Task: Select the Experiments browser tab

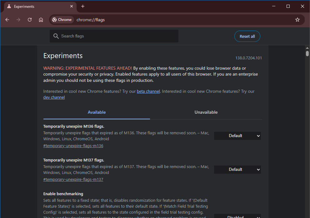Action: tap(40, 7)
